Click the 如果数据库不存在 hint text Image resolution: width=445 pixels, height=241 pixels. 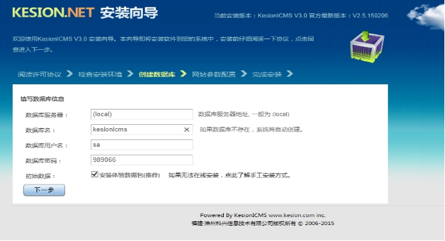(252, 129)
